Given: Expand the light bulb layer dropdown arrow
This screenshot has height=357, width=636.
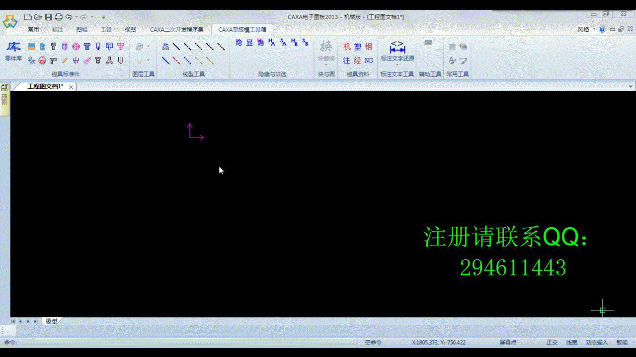Looking at the screenshot, I should click(x=149, y=60).
